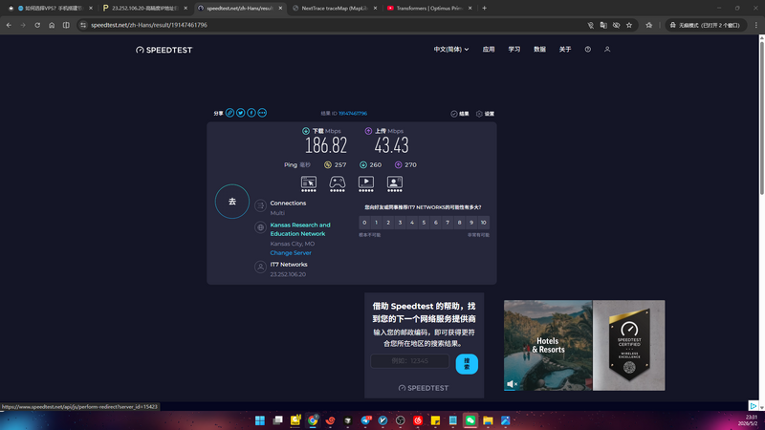Open result ID 19147461796 link
Image resolution: width=765 pixels, height=430 pixels.
coord(353,114)
